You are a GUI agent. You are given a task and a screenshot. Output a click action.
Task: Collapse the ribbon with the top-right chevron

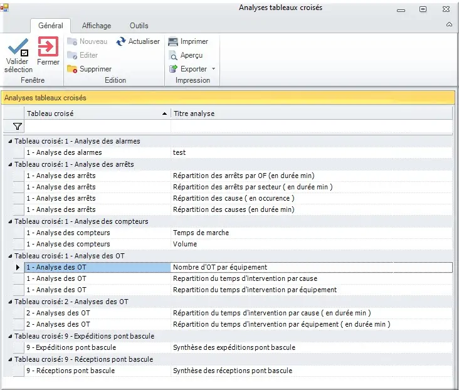click(x=449, y=24)
